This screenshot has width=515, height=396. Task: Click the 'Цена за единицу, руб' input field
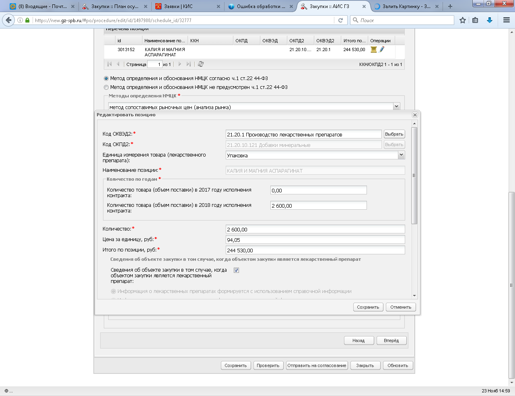tap(315, 240)
